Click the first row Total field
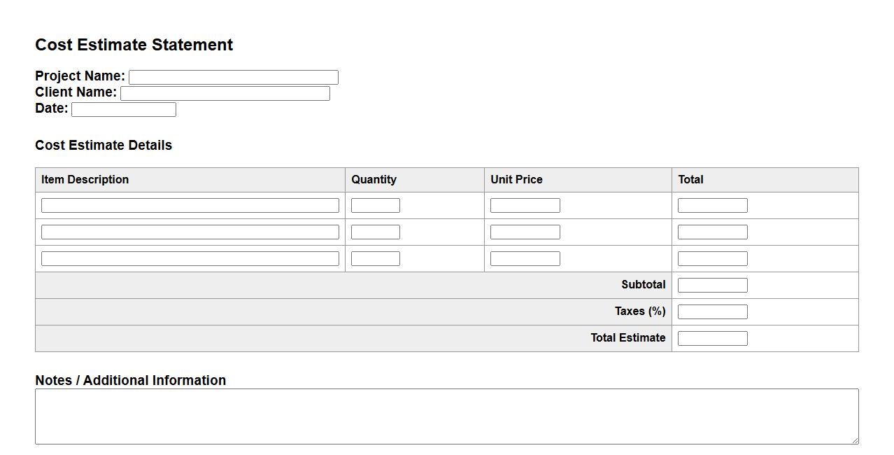The image size is (894, 455). [x=712, y=205]
